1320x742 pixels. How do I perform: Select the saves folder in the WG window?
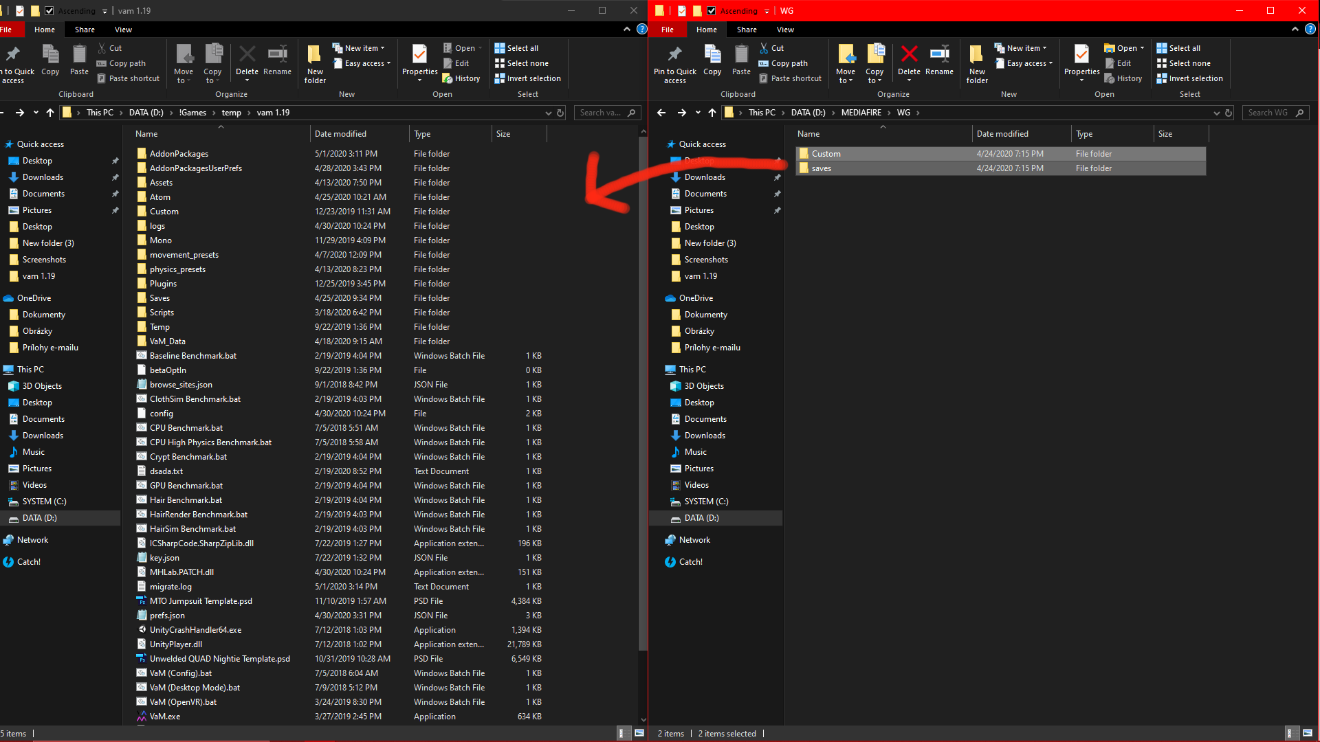pyautogui.click(x=1000, y=168)
